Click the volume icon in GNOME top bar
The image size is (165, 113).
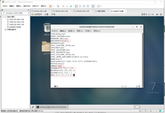tap(157, 14)
